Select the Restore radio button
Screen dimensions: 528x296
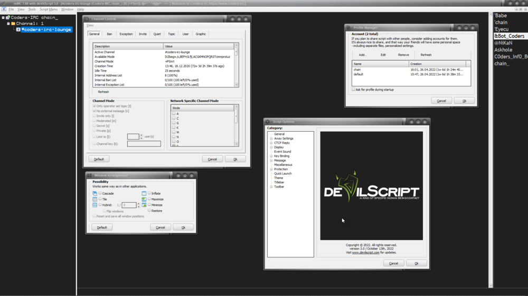[149, 211]
